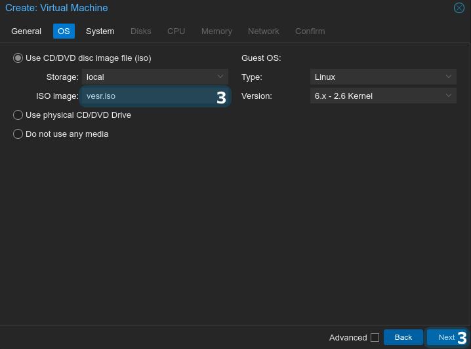Jump to the Confirm tab
Screen dimensions: 471x349
310,31
